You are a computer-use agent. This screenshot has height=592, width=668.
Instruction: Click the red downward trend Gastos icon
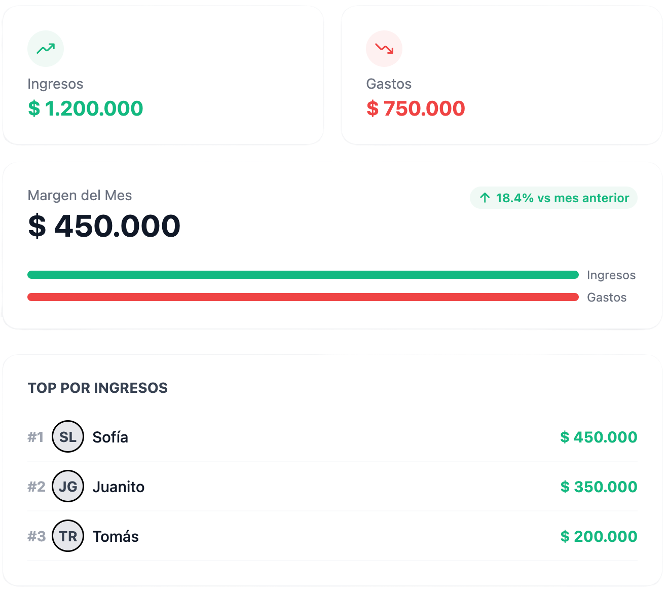click(384, 49)
